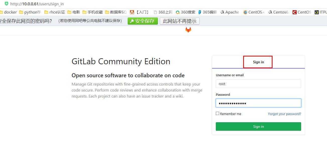Image resolution: width=327 pixels, height=153 pixels.
Task: Click the address bar URL
Action: coord(37,4)
